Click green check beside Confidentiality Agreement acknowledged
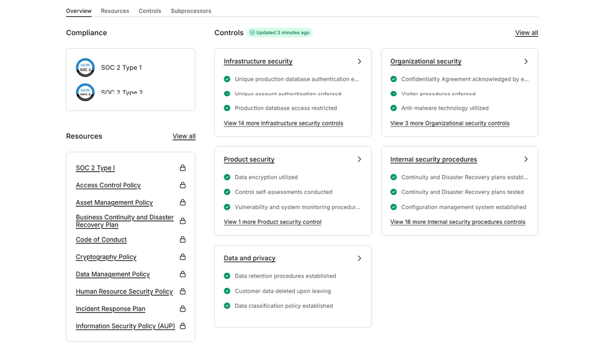 (393, 79)
